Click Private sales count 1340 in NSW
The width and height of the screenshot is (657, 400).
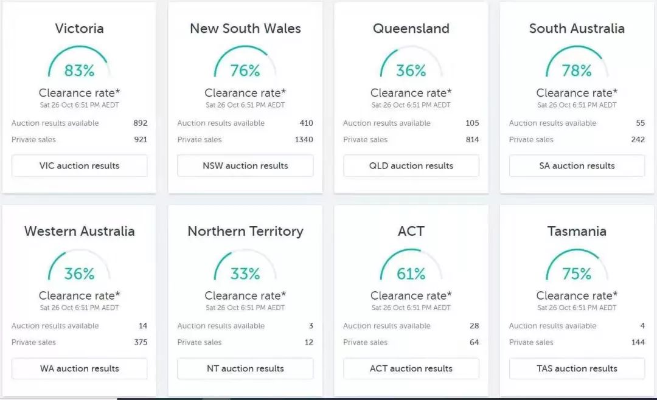304,139
